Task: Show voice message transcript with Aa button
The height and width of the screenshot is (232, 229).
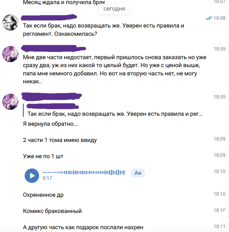Action: pyautogui.click(x=138, y=173)
